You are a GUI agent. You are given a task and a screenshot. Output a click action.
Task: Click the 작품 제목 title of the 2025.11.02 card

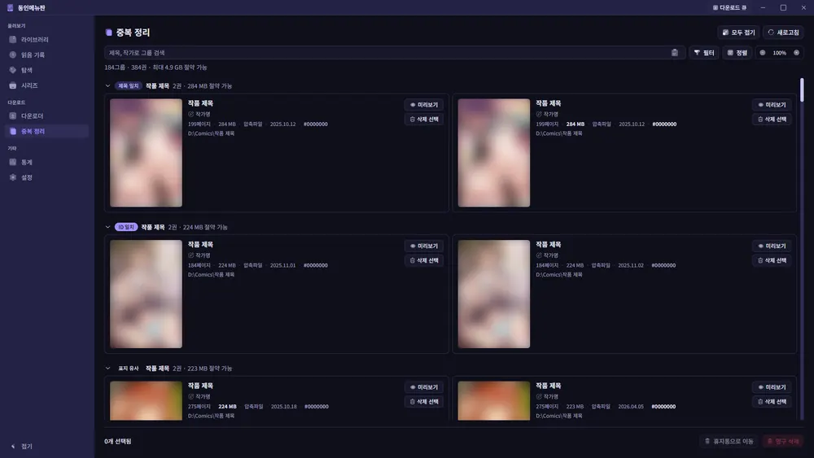tap(548, 244)
